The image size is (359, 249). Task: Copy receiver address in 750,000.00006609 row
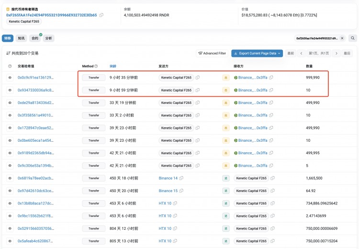(273, 228)
